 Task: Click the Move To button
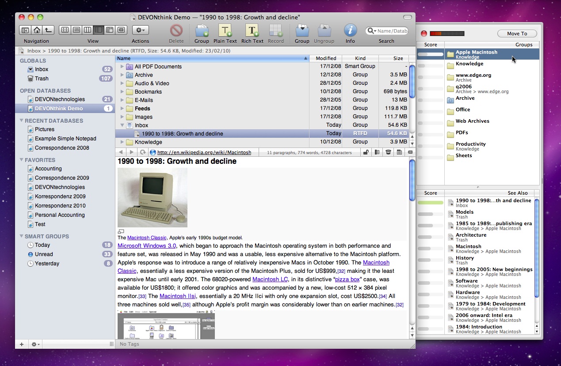tap(517, 34)
